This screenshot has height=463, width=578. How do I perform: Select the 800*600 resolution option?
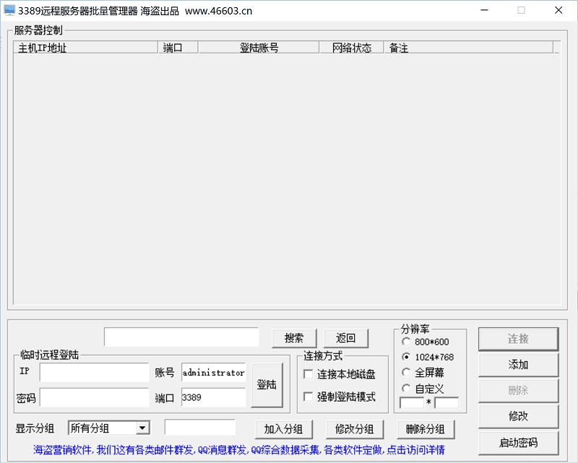click(406, 342)
